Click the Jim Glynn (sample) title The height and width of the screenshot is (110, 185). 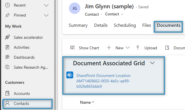tap(109, 6)
